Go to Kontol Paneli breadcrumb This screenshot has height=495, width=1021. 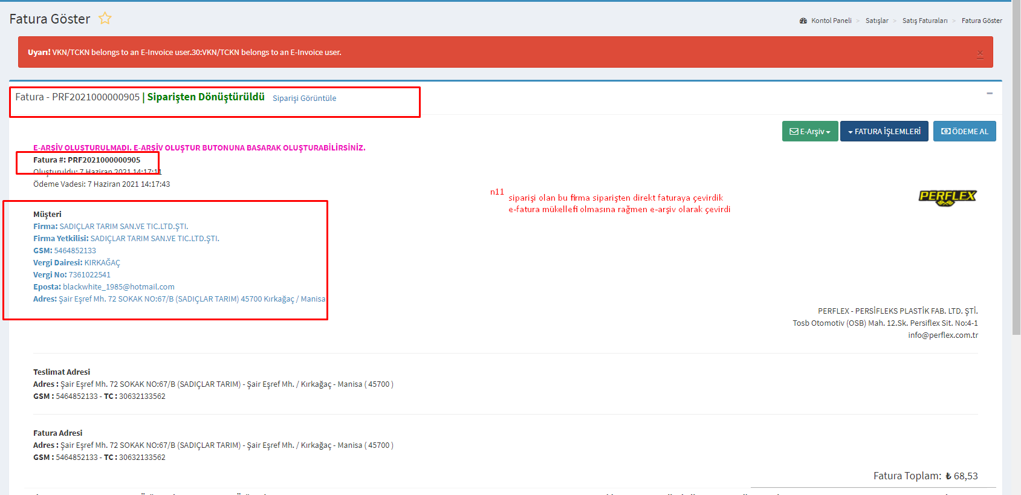(x=831, y=21)
